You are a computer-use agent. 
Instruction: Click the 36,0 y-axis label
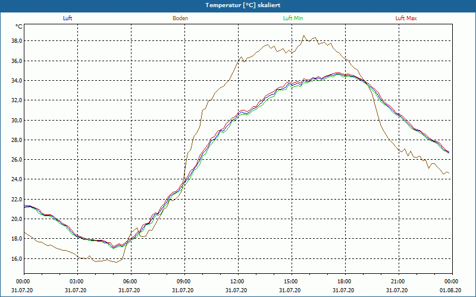(x=16, y=61)
